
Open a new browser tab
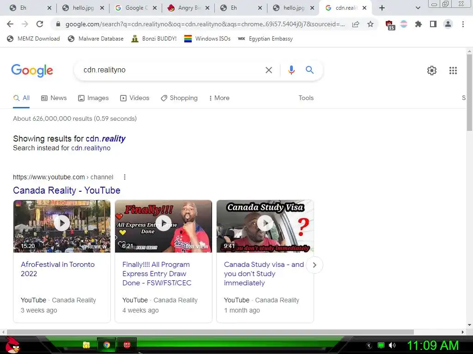tap(382, 8)
